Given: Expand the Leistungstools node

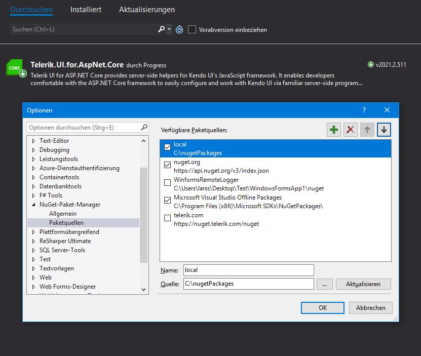Looking at the screenshot, I should (33, 159).
